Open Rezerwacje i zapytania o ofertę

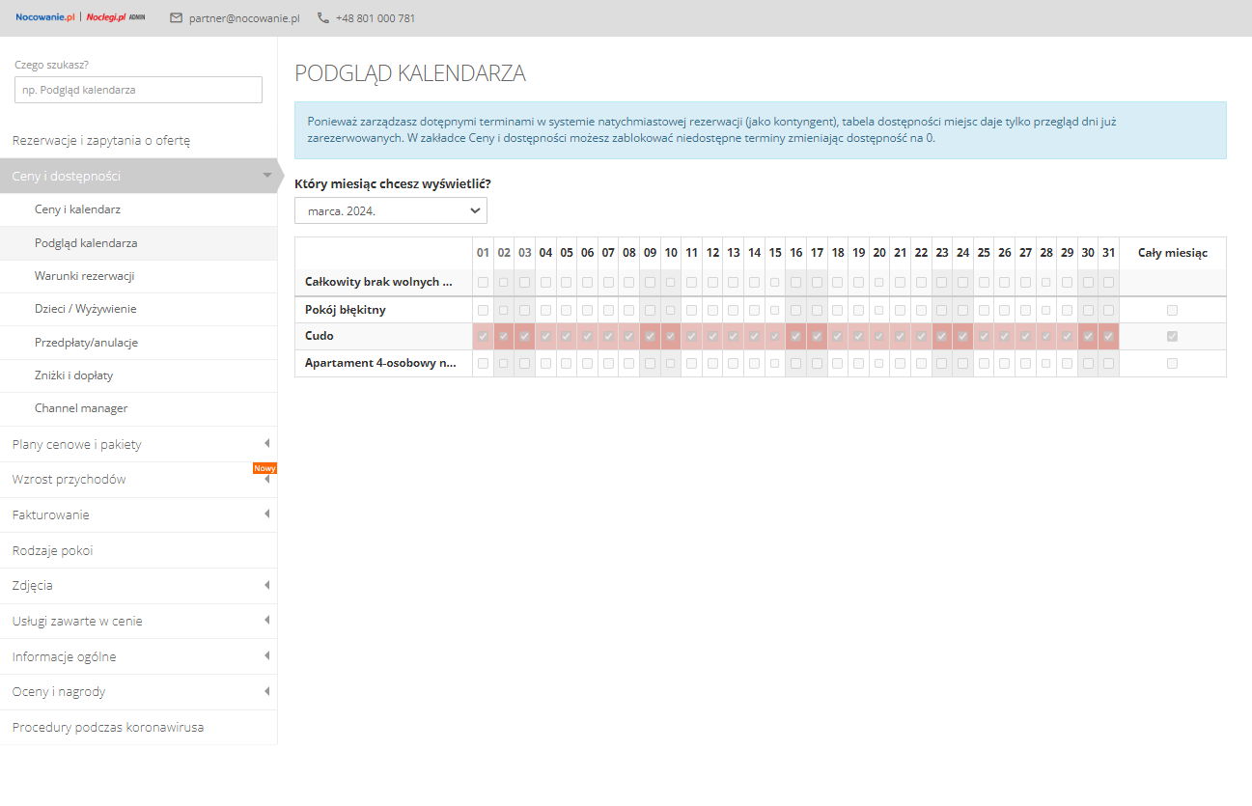tap(101, 141)
